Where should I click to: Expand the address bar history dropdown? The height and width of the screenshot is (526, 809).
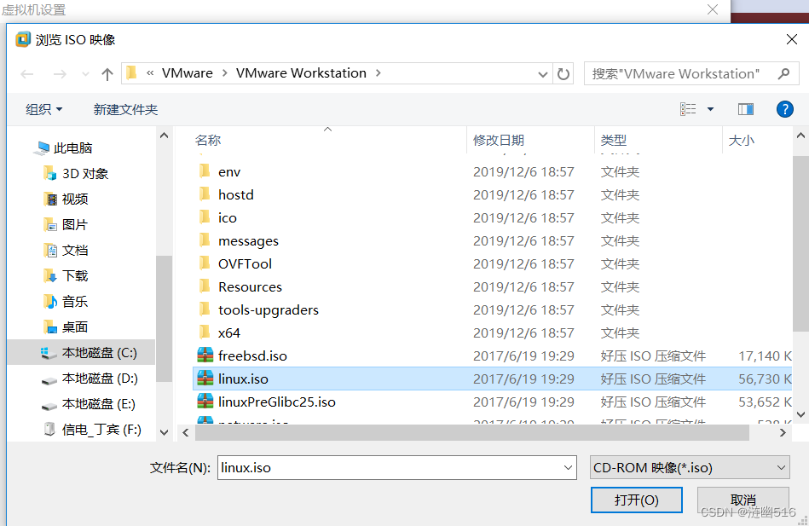pyautogui.click(x=543, y=74)
